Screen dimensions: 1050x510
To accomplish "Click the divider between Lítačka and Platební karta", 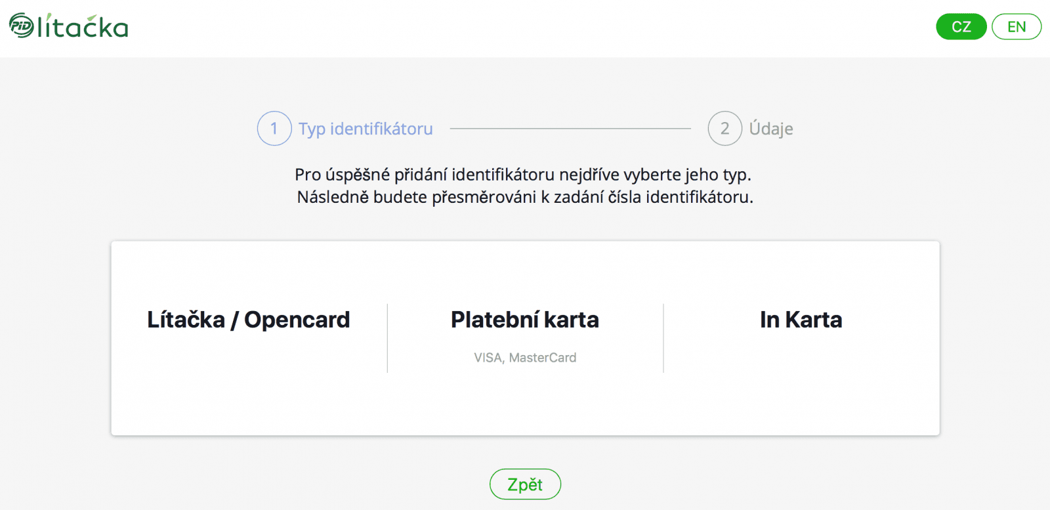I will [387, 337].
